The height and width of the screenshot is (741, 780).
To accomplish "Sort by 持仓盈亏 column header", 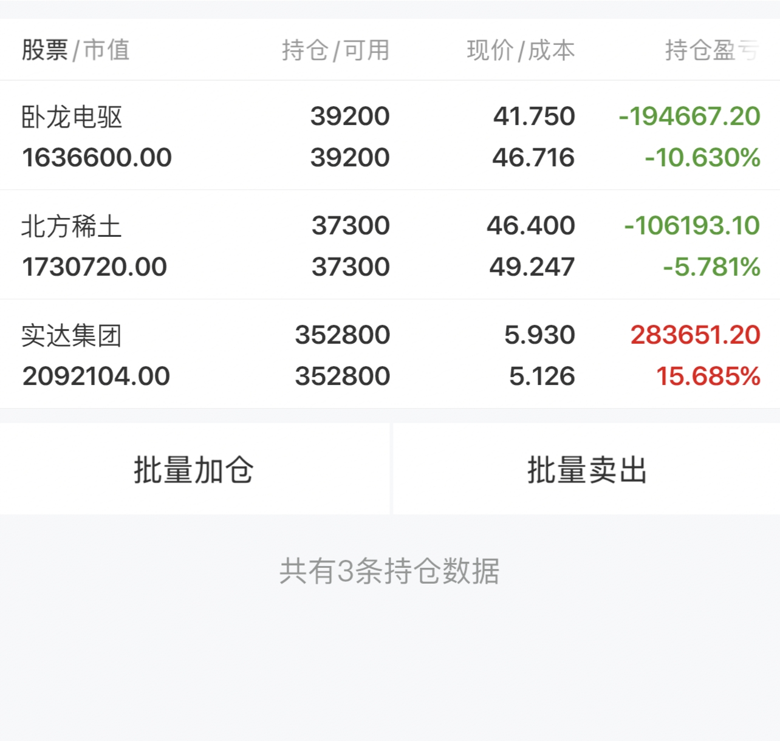I will click(711, 50).
